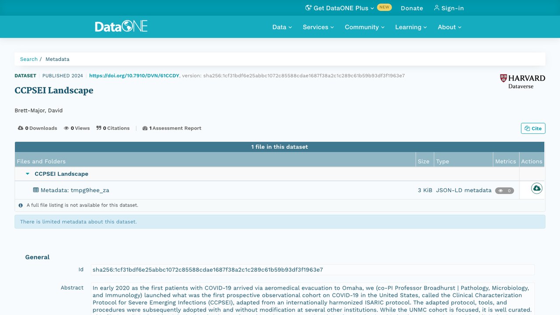Expand the Learning menu
The height and width of the screenshot is (315, 560).
(x=411, y=27)
